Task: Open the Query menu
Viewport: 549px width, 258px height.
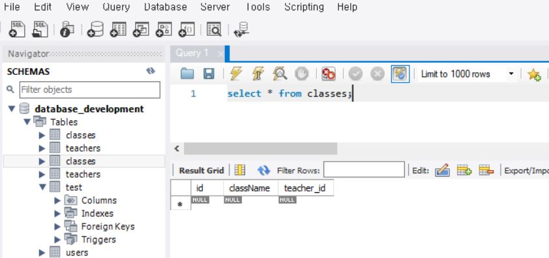Action: point(116,7)
